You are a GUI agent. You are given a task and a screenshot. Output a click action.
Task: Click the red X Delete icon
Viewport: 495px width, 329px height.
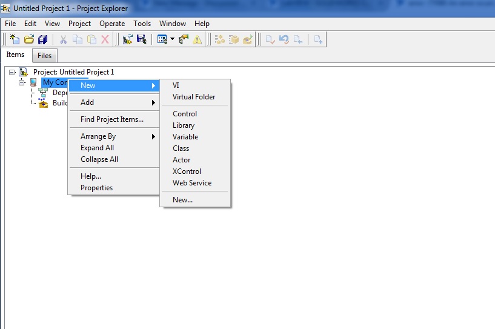(105, 39)
